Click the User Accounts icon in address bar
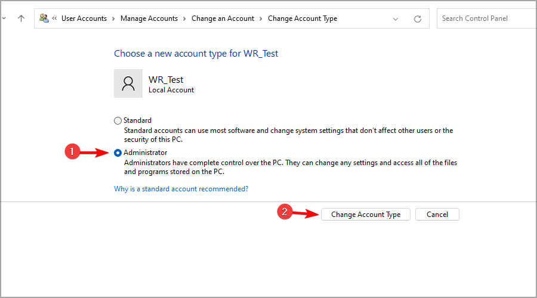 point(44,18)
